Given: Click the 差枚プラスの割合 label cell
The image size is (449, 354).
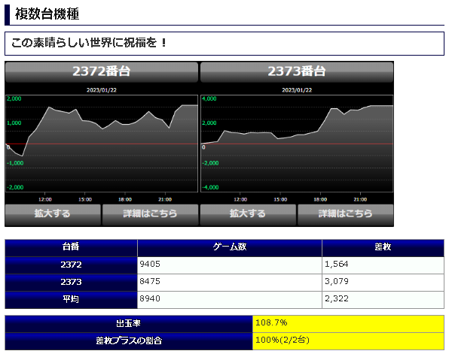Looking at the screenshot, I should pyautogui.click(x=129, y=341).
